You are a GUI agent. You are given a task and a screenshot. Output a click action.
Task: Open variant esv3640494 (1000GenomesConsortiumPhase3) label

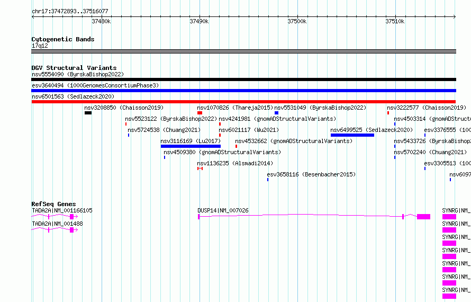(95, 85)
